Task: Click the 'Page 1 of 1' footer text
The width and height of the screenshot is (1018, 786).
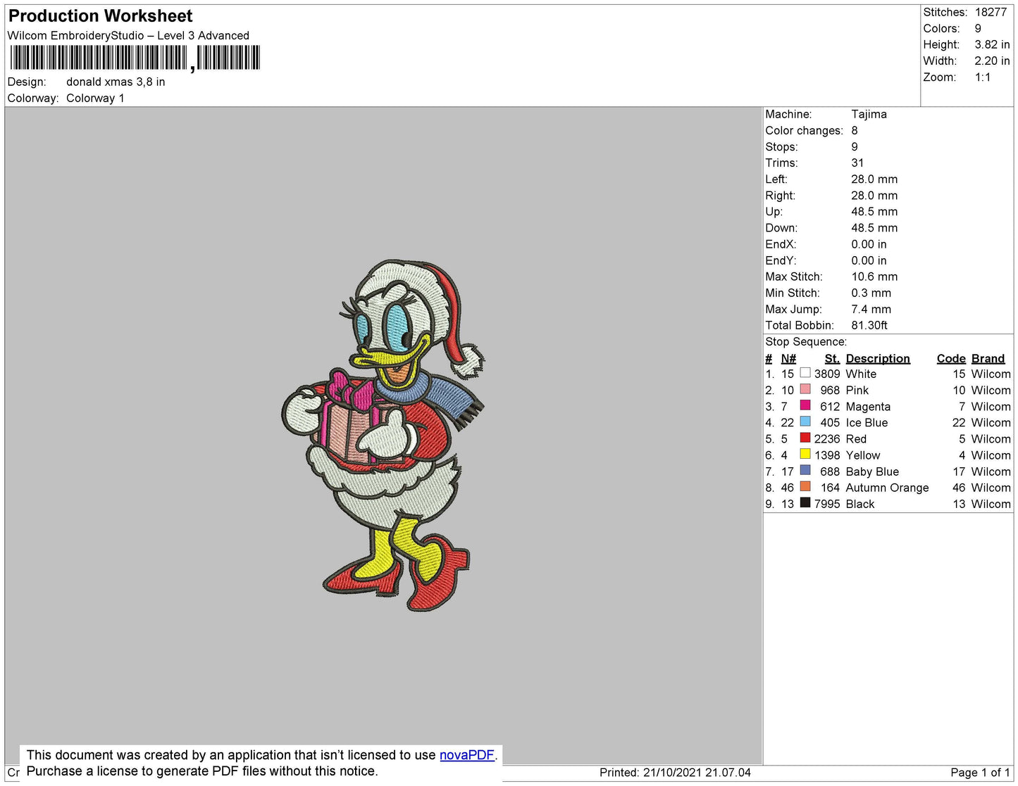Action: coord(980,773)
